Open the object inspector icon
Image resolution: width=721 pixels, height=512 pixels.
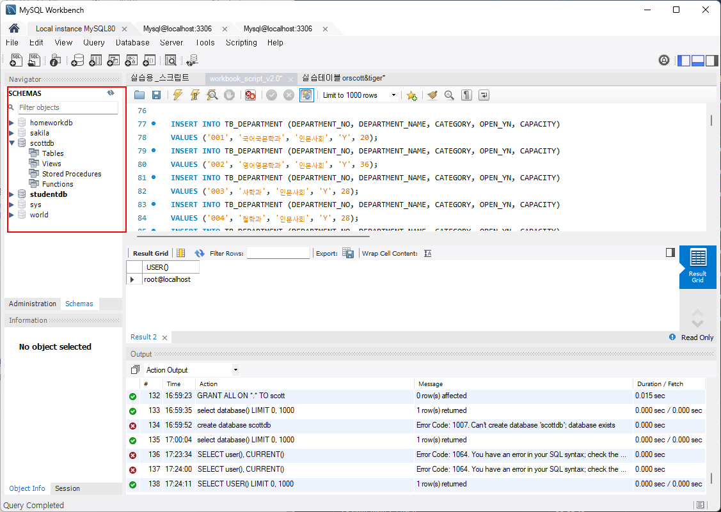(x=55, y=60)
